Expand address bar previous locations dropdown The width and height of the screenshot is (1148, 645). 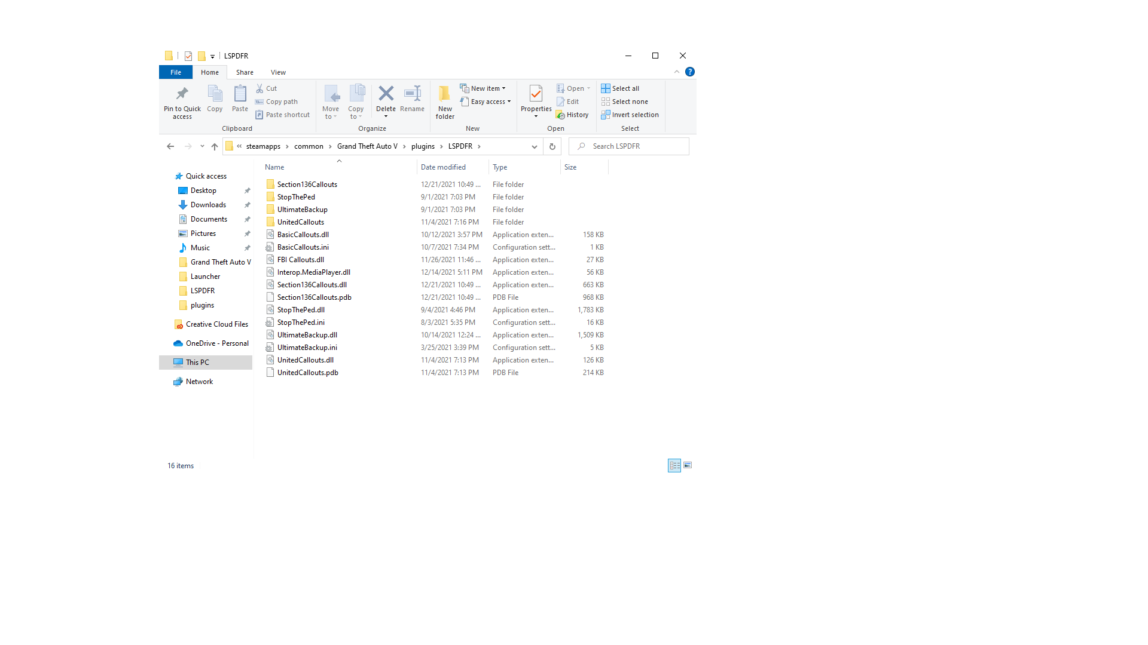coord(534,146)
